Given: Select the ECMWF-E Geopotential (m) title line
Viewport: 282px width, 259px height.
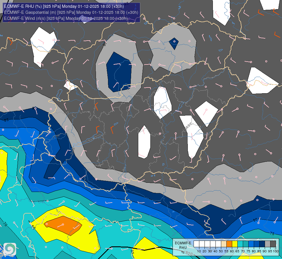Looking at the screenshot, I should tap(71, 12).
